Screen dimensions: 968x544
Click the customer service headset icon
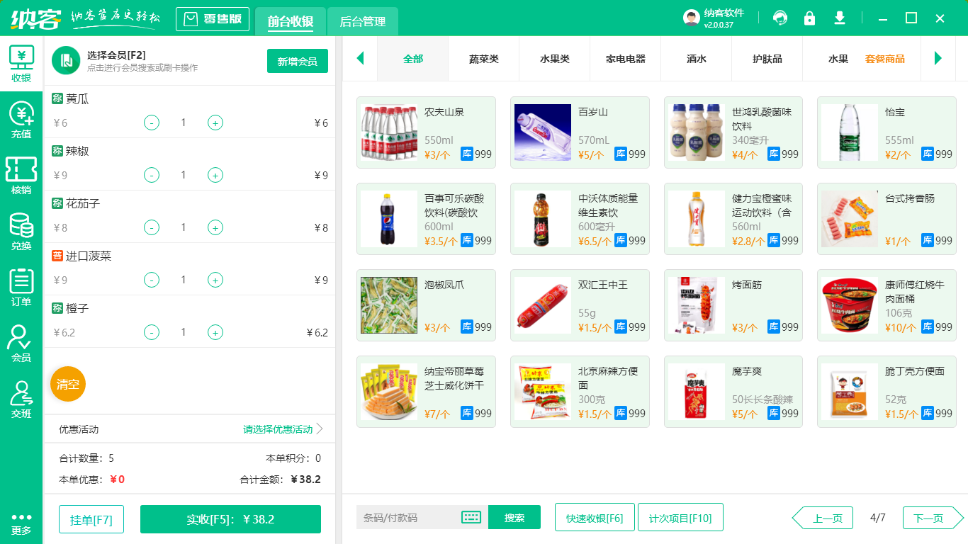coord(780,18)
